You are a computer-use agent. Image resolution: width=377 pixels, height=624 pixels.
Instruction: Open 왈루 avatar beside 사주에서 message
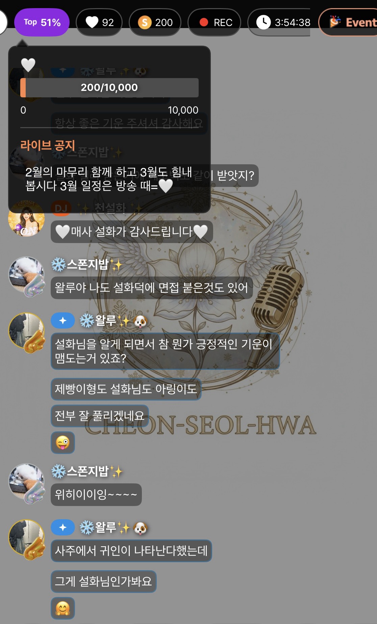click(27, 539)
